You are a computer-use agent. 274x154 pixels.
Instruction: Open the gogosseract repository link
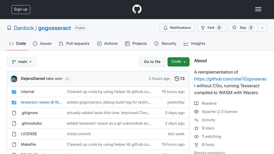54,28
